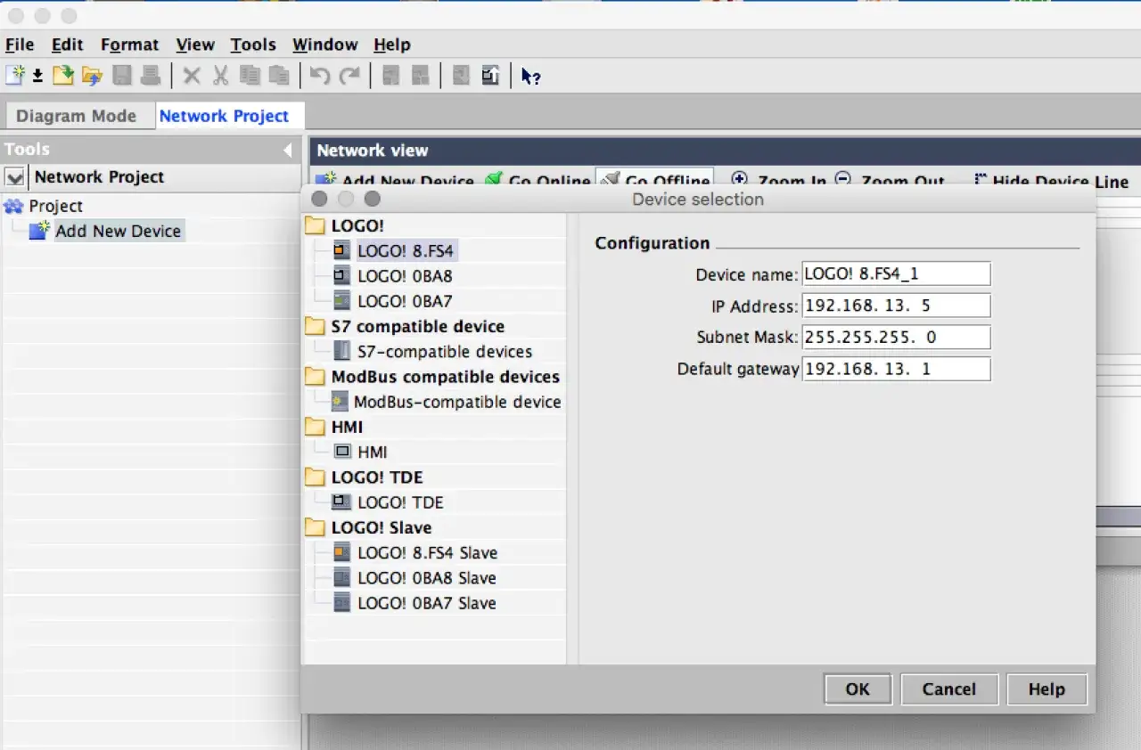Click the Copy icon in toolbar
The image size is (1141, 750).
250,76
